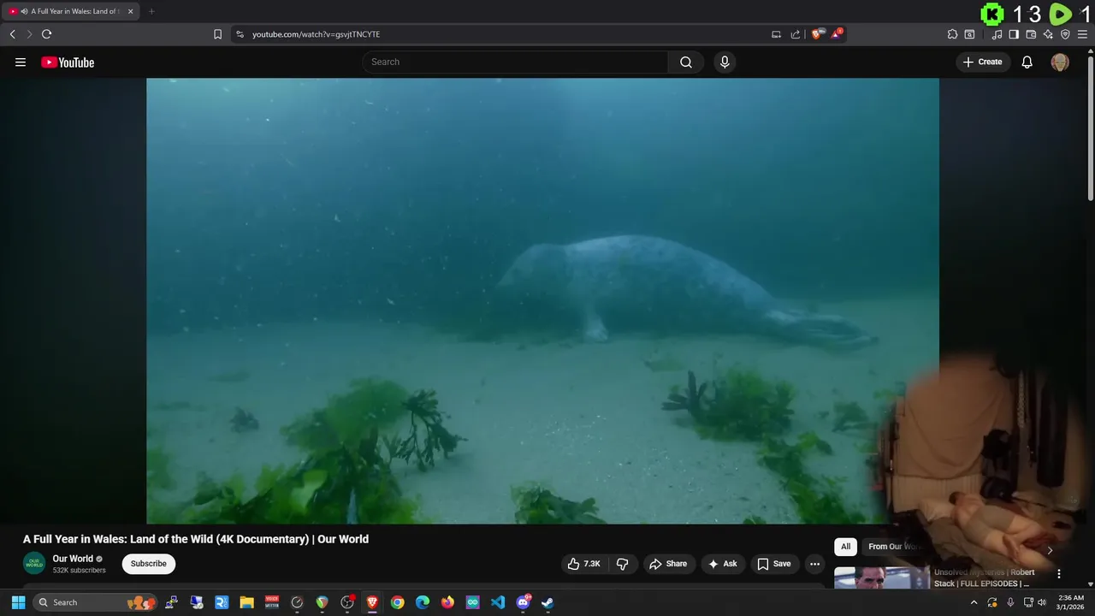Click the Windows taskbar Search box
Image resolution: width=1095 pixels, height=616 pixels.
click(96, 602)
